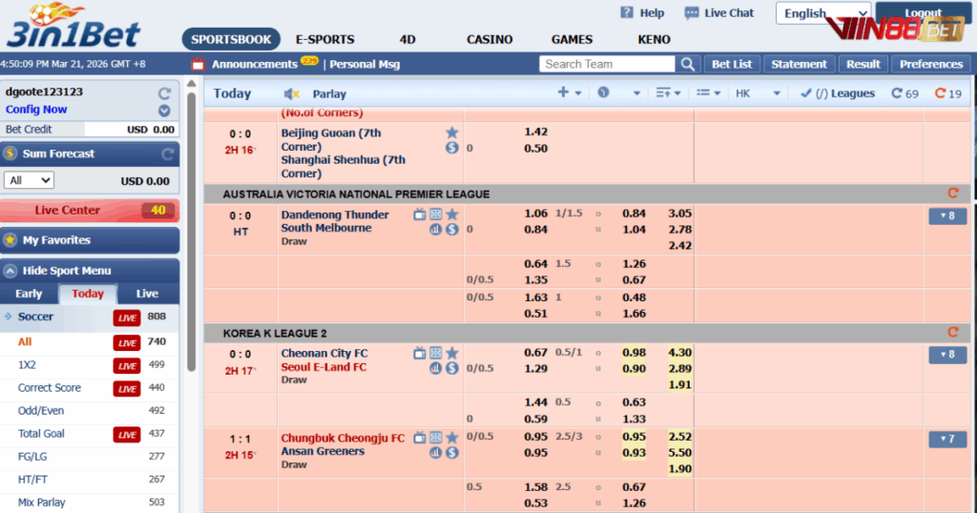
Task: Open the KENO section
Action: coord(654,39)
